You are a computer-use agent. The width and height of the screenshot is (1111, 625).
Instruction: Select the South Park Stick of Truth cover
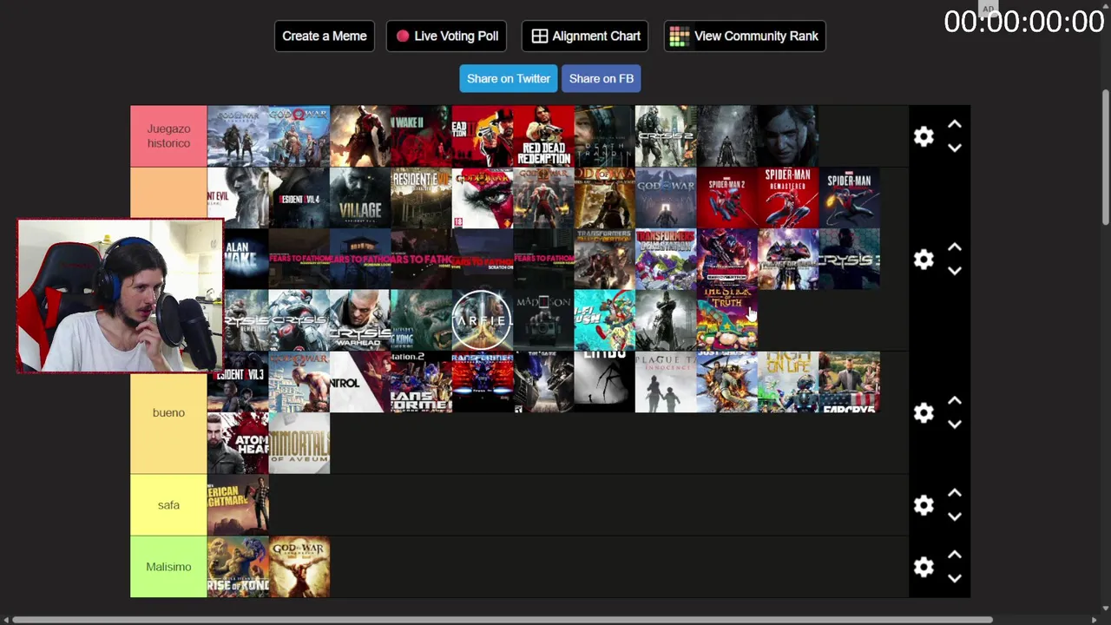[726, 320]
